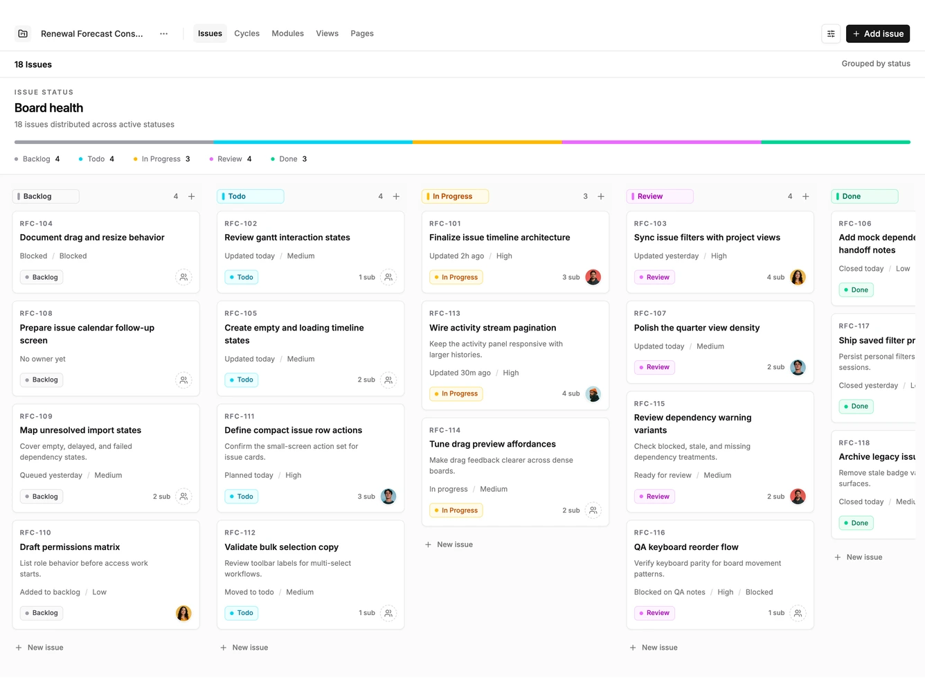925x694 pixels.
Task: Open Done status chip on RFC-106
Action: [856, 290]
